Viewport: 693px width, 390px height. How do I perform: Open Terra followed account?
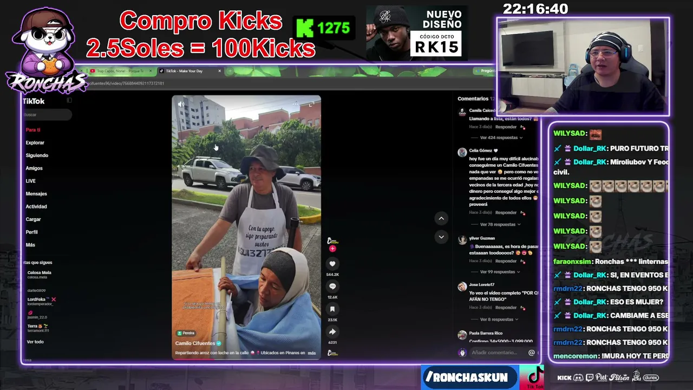pyautogui.click(x=38, y=328)
